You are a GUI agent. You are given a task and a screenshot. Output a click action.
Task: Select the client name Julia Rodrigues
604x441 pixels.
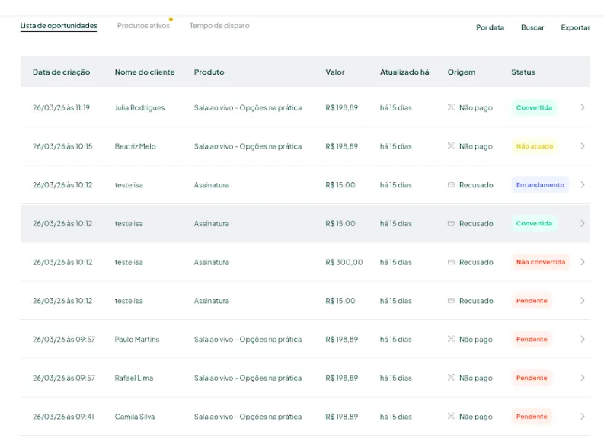[x=139, y=108]
